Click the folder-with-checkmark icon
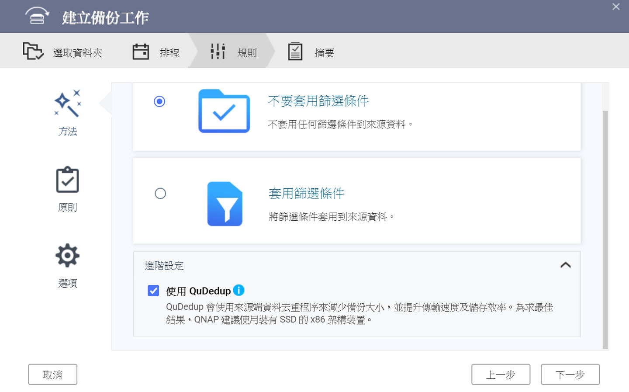The image size is (629, 392). [224, 111]
